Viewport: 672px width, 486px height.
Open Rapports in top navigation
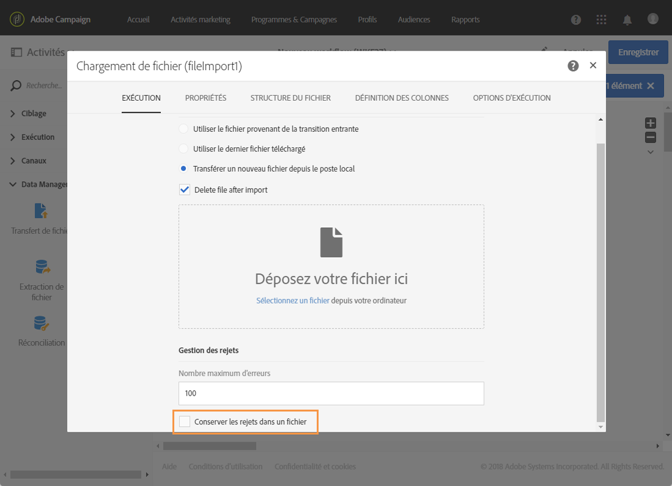pyautogui.click(x=465, y=20)
